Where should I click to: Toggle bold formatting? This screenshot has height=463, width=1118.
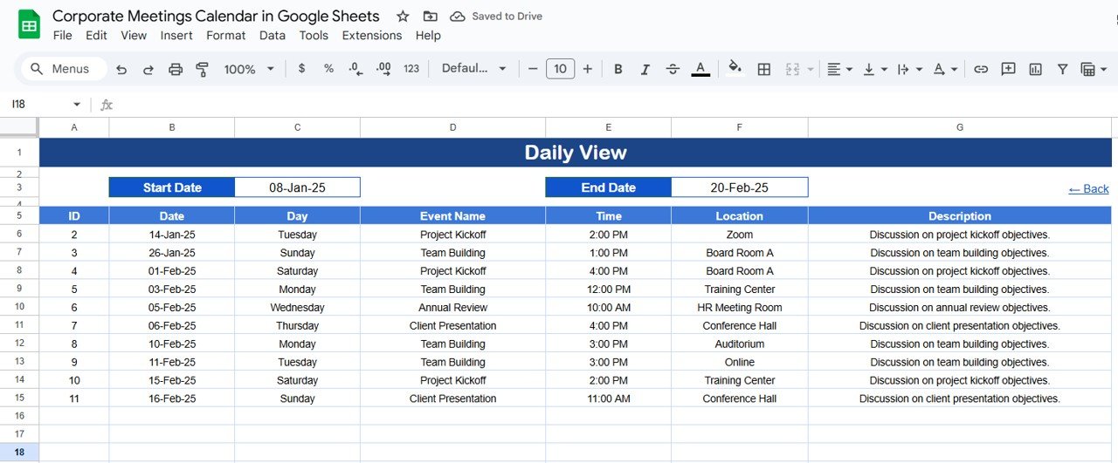pyautogui.click(x=618, y=69)
